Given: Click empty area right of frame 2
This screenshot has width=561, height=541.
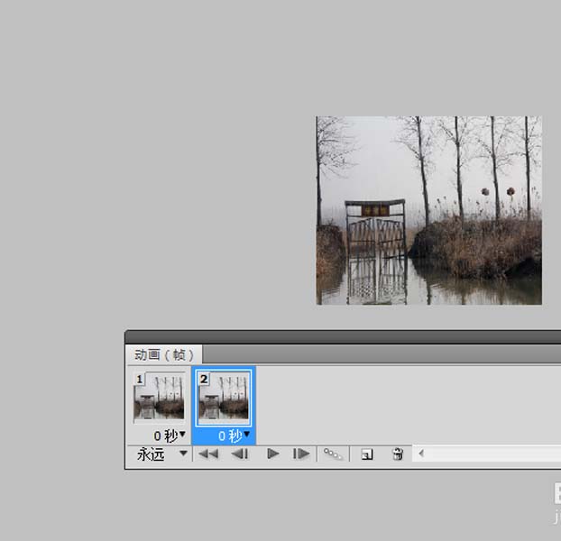Looking at the screenshot, I should pyautogui.click(x=408, y=405).
